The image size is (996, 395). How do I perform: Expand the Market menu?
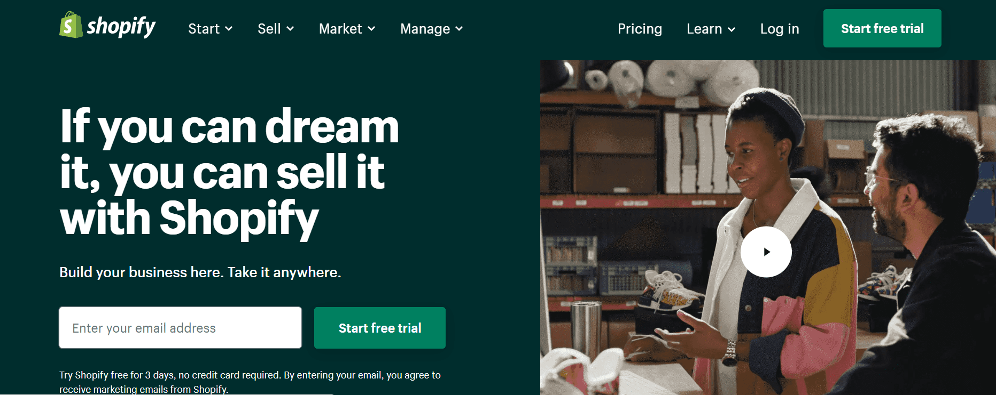coord(347,29)
